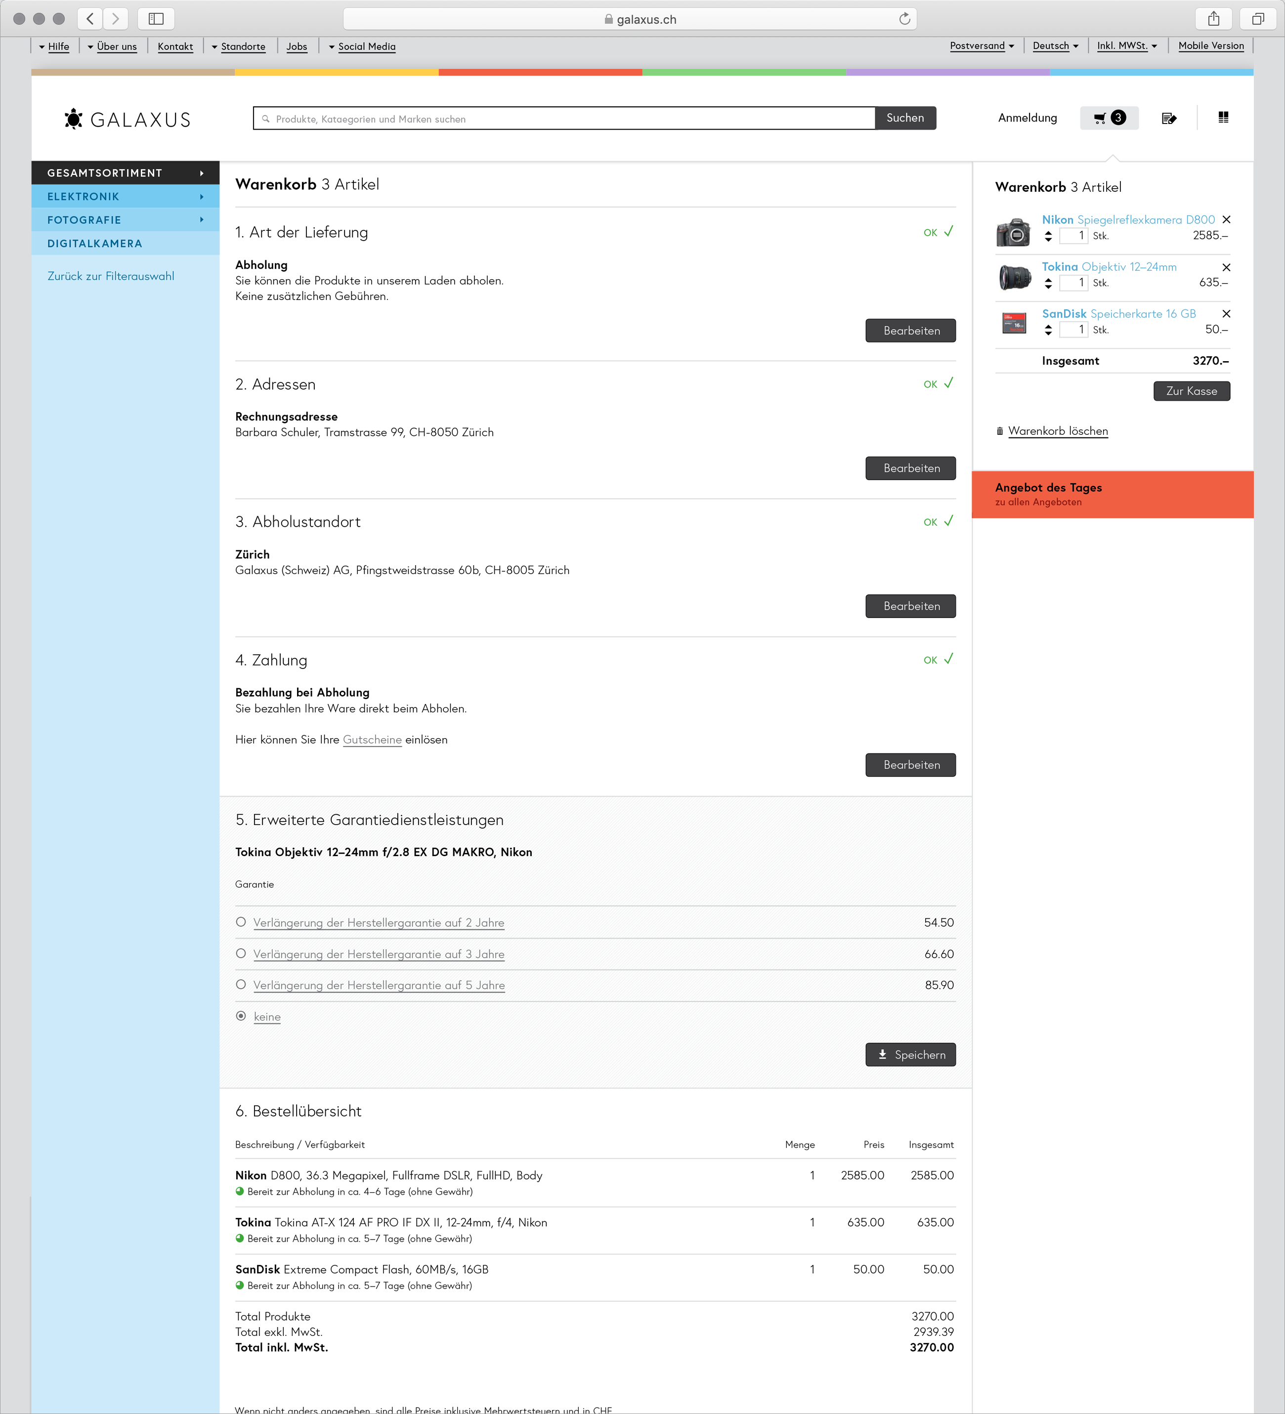Edit Art der Lieferung with Bearbeiten
This screenshot has width=1285, height=1414.
point(910,331)
